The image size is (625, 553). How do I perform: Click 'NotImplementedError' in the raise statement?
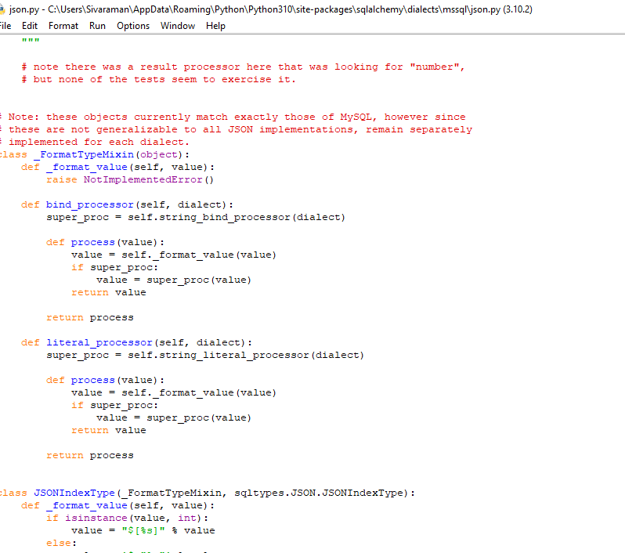tap(143, 180)
